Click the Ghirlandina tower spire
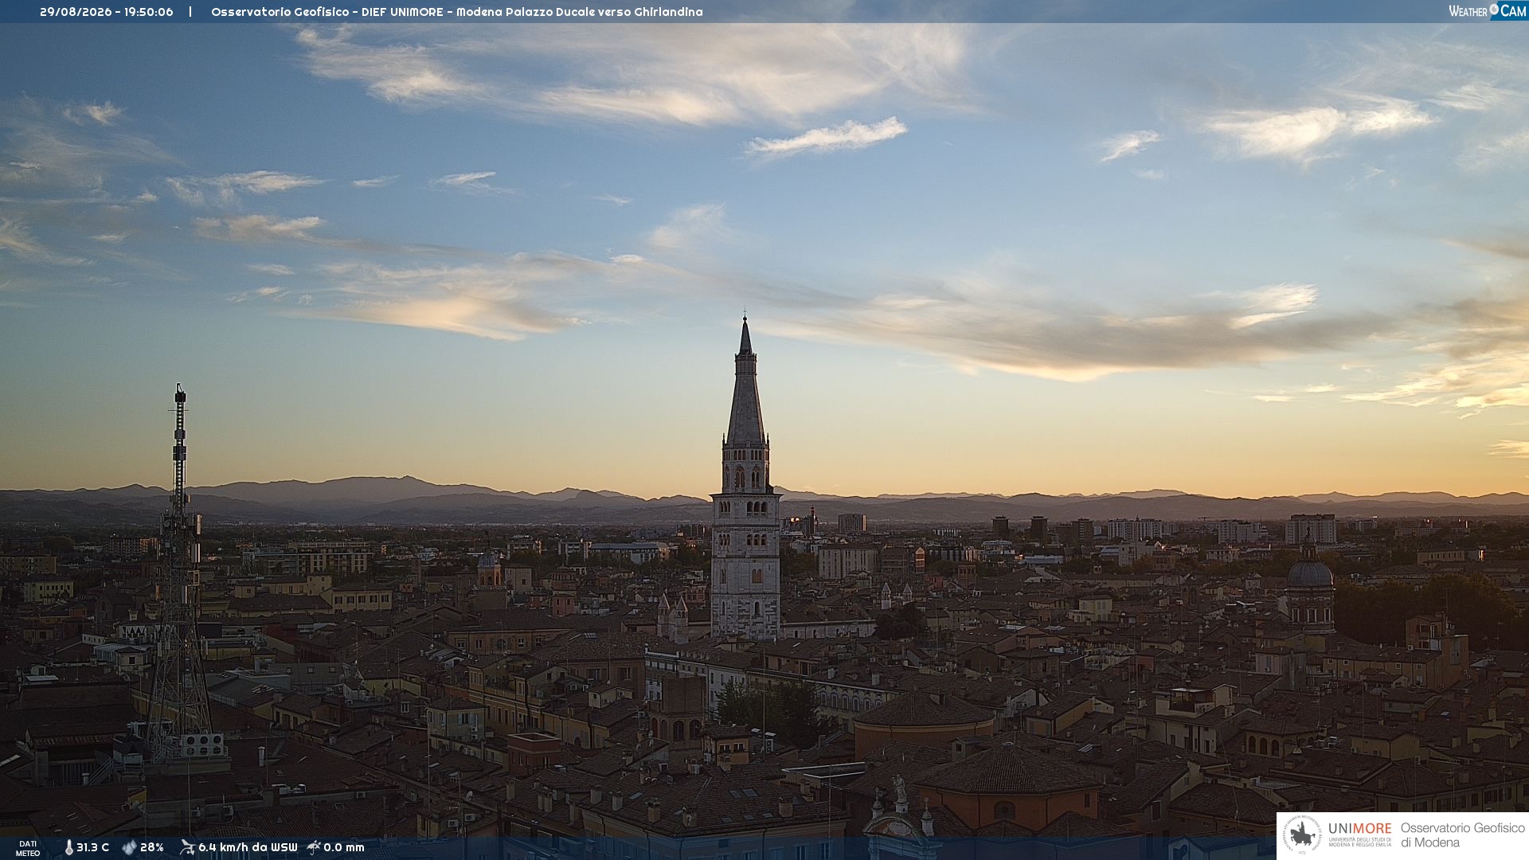This screenshot has height=860, width=1529. (745, 381)
